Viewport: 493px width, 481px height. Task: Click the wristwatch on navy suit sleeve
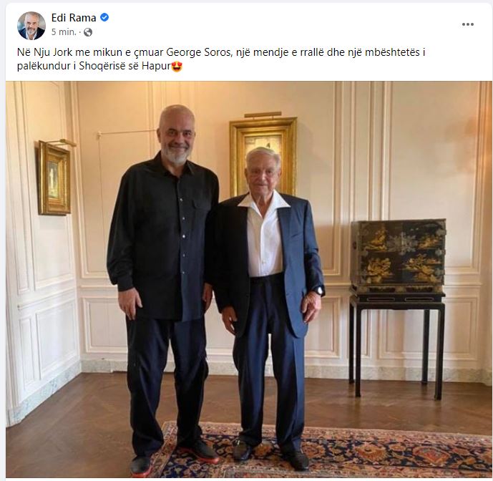pos(319,290)
